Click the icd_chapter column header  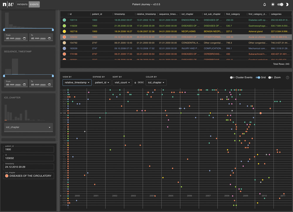point(187,14)
